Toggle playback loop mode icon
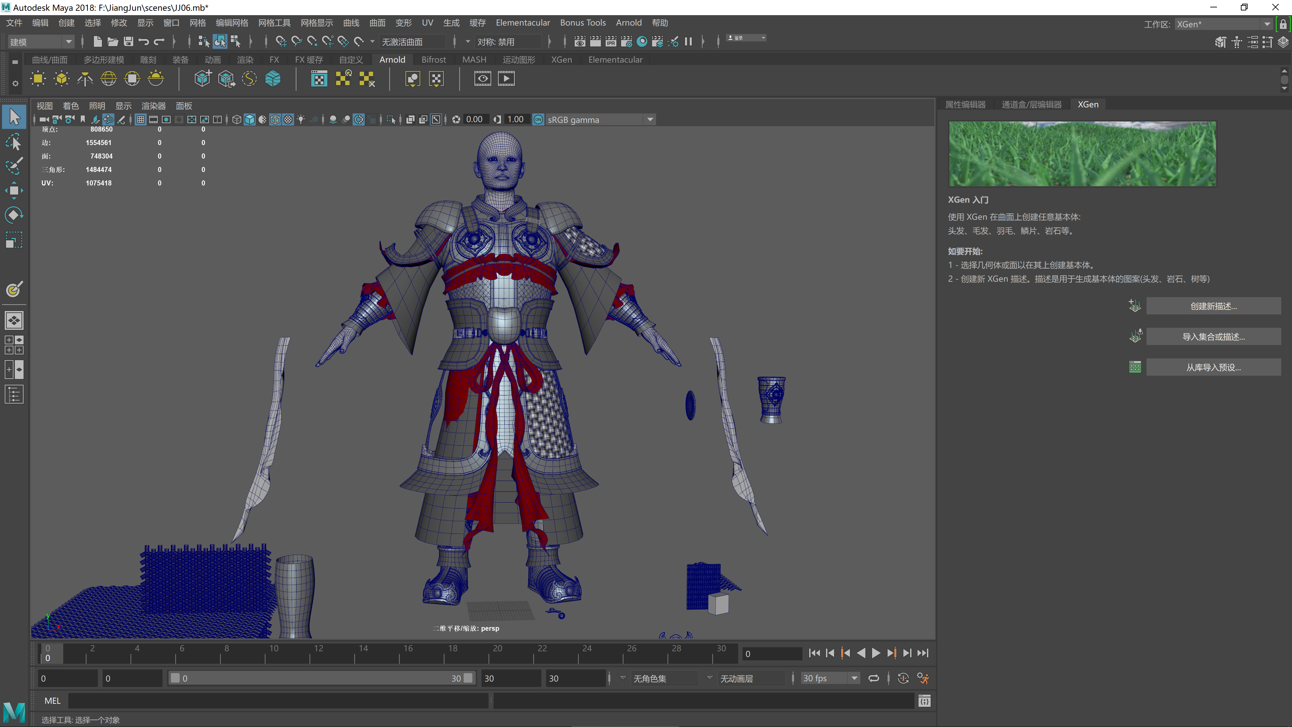 click(x=874, y=678)
